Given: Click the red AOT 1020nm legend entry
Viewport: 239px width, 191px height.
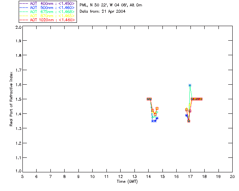Looking at the screenshot, I should click(x=47, y=20).
